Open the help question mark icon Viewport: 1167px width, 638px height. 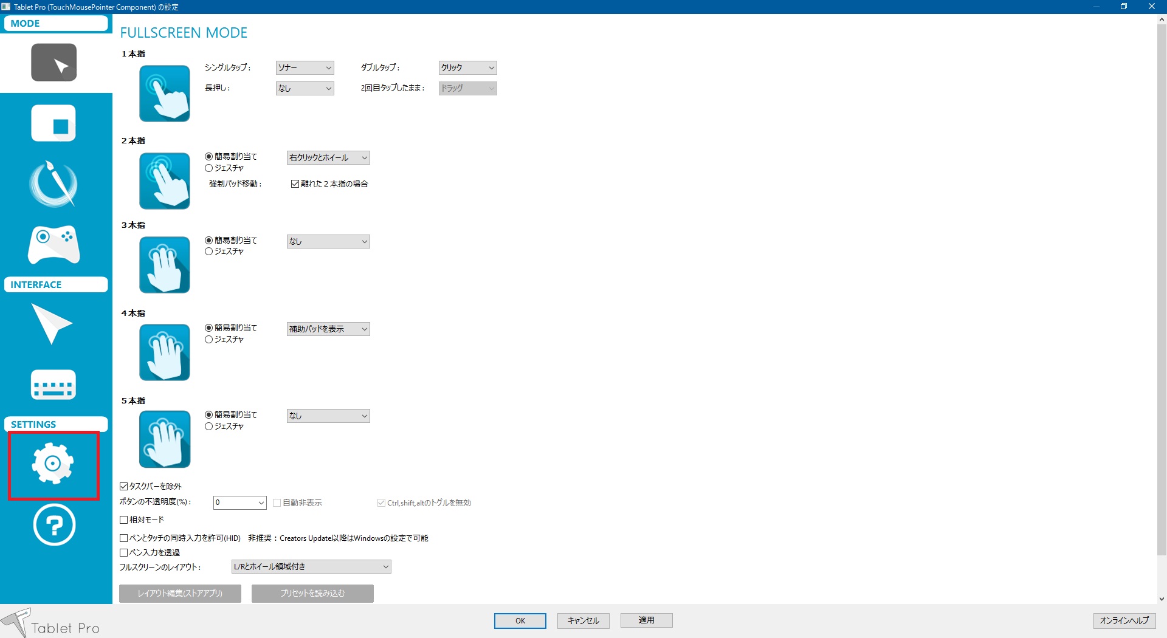coord(54,525)
